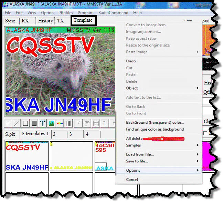
Task: Click the grayed grid alignment icon
Action: coord(96,123)
